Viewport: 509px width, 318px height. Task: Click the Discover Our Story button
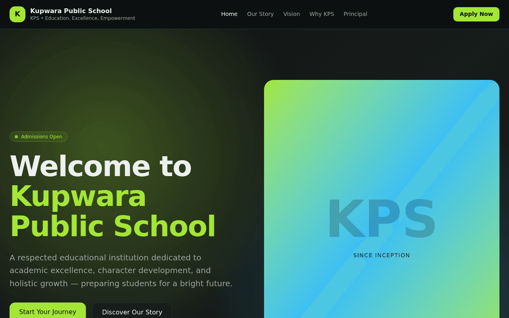[x=132, y=310]
